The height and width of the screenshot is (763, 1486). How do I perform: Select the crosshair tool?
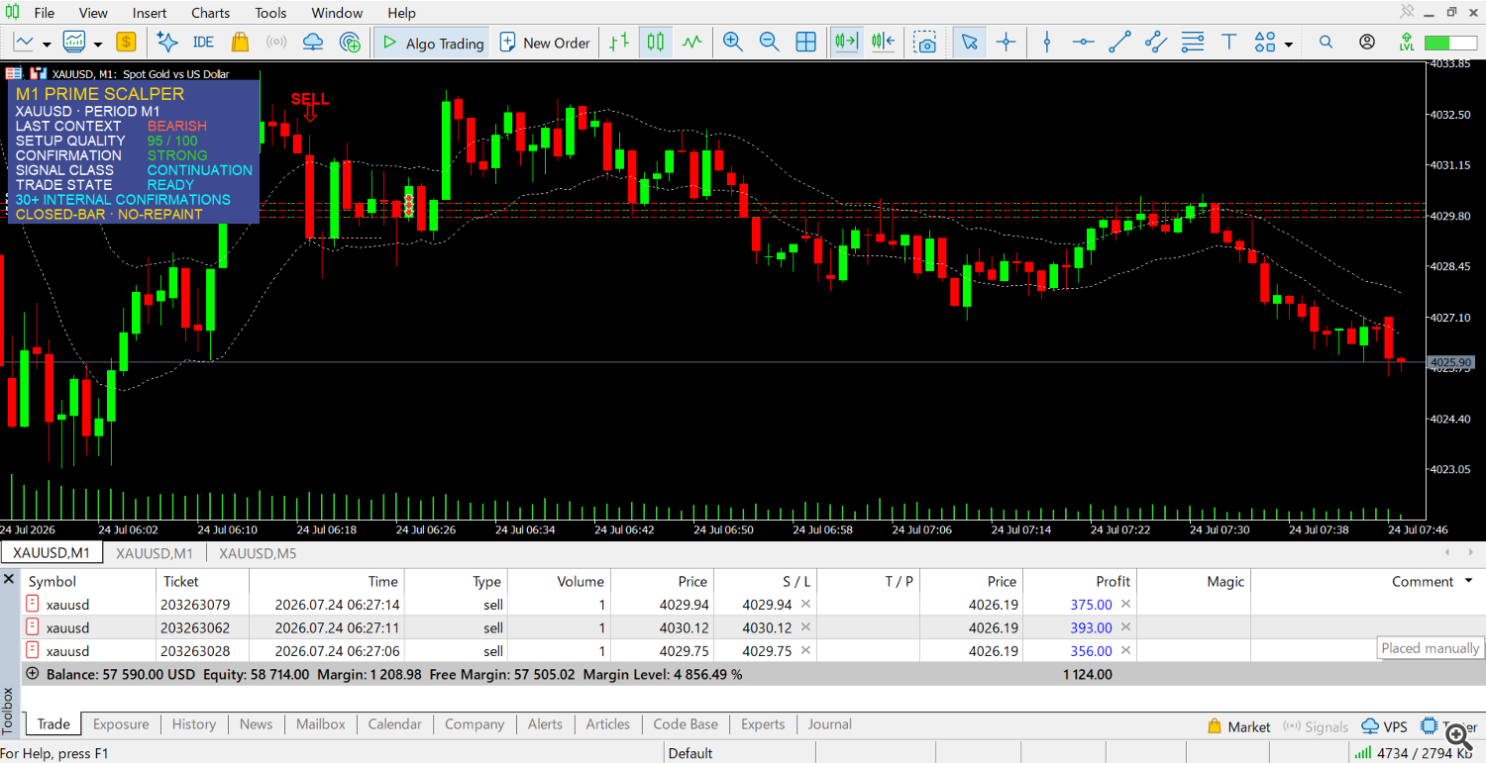pyautogui.click(x=1007, y=43)
